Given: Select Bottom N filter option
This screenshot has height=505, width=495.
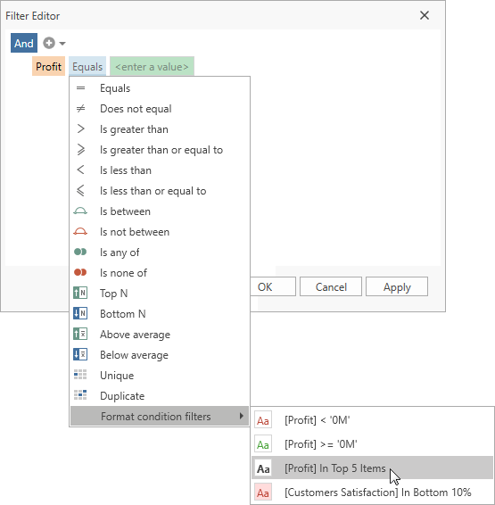Looking at the screenshot, I should coord(160,314).
